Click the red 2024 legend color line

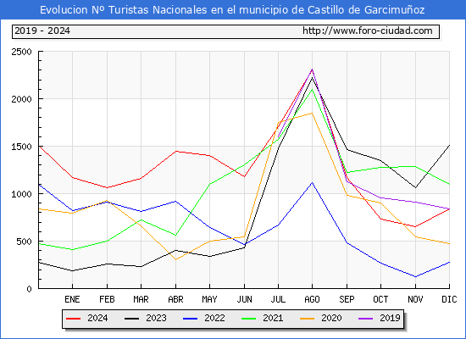[x=73, y=319]
